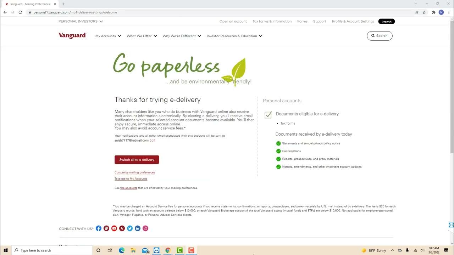
Task: Click the round Vanguard V social icon
Action: tap(122, 228)
